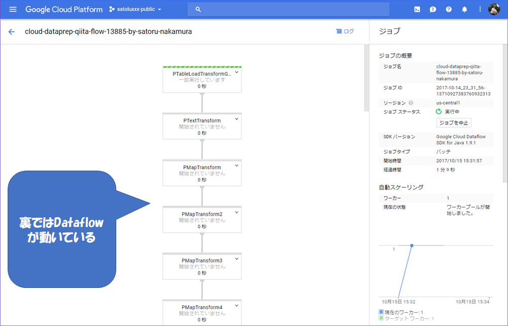Click the search magnifier icon
This screenshot has width=508, height=326.
pyautogui.click(x=198, y=10)
